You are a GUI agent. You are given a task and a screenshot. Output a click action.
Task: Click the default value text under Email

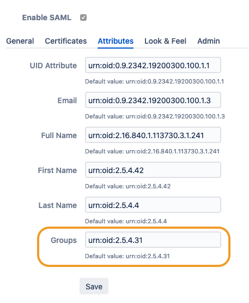point(155,116)
